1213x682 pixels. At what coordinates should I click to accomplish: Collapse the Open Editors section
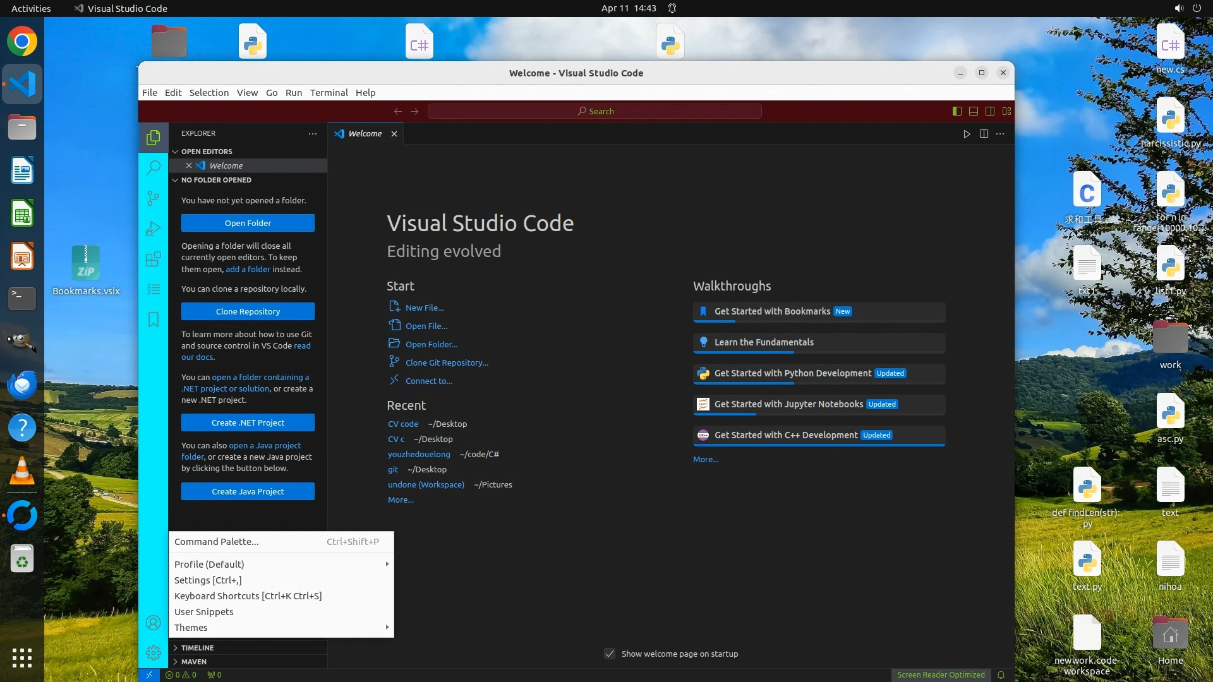pyautogui.click(x=206, y=152)
